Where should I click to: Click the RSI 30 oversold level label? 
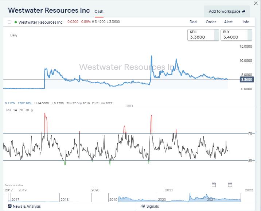[250, 160]
